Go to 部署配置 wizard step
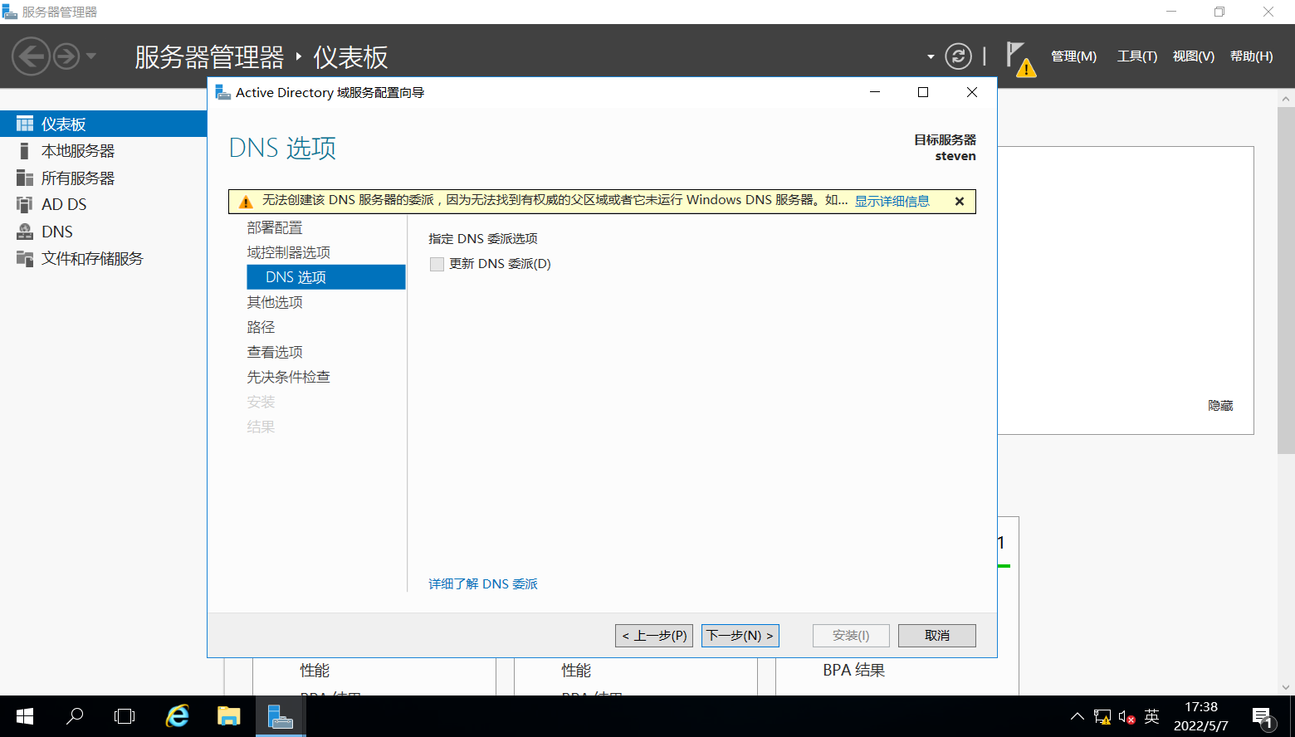 (275, 227)
